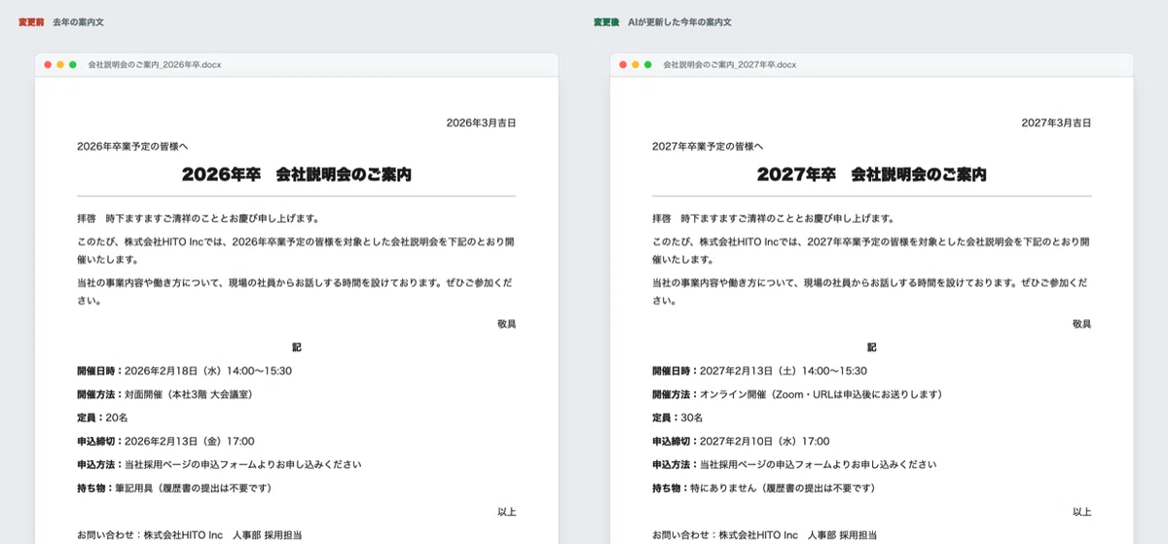Click caption 去年の案内文
1168x544 pixels.
[x=80, y=21]
